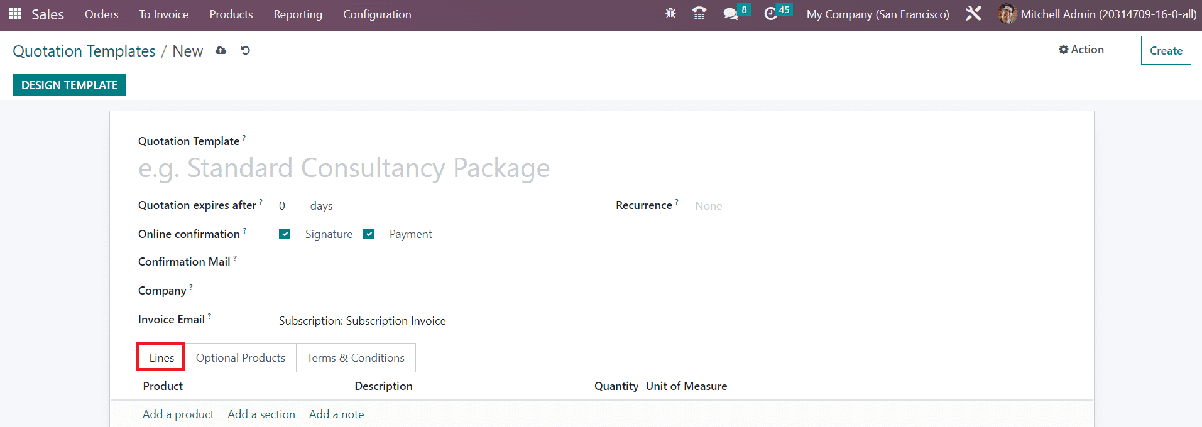
Task: Click the Quotation Template name field
Action: click(344, 168)
